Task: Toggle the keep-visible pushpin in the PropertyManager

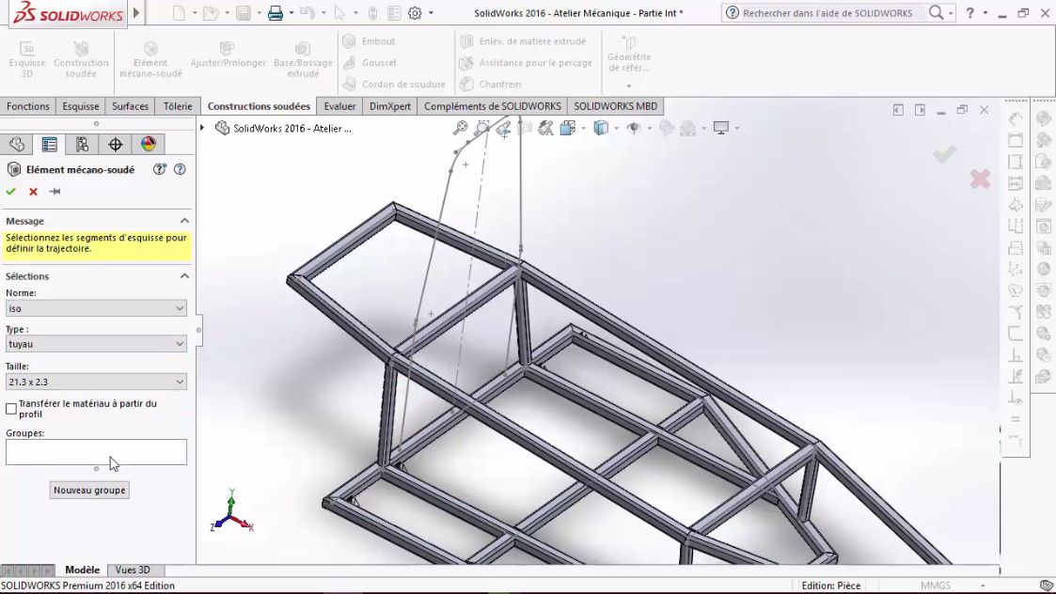Action: [53, 191]
